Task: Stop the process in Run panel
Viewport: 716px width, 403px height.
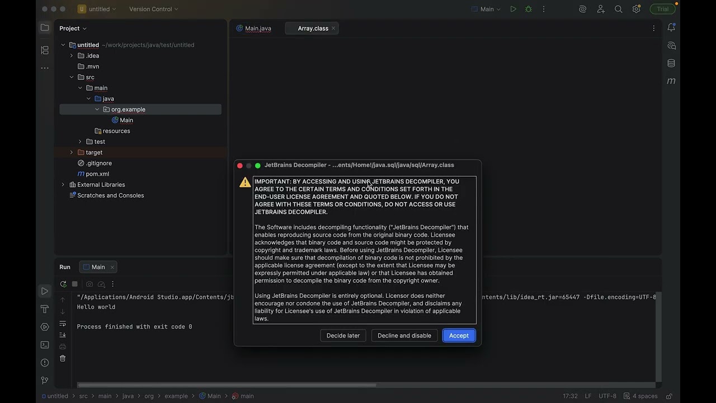Action: point(75,284)
